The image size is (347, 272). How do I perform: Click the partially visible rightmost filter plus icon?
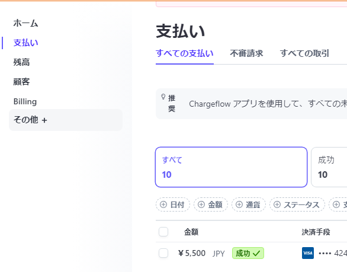point(336,204)
